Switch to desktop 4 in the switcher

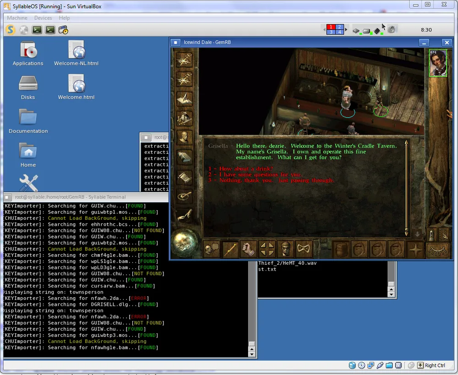(339, 32)
